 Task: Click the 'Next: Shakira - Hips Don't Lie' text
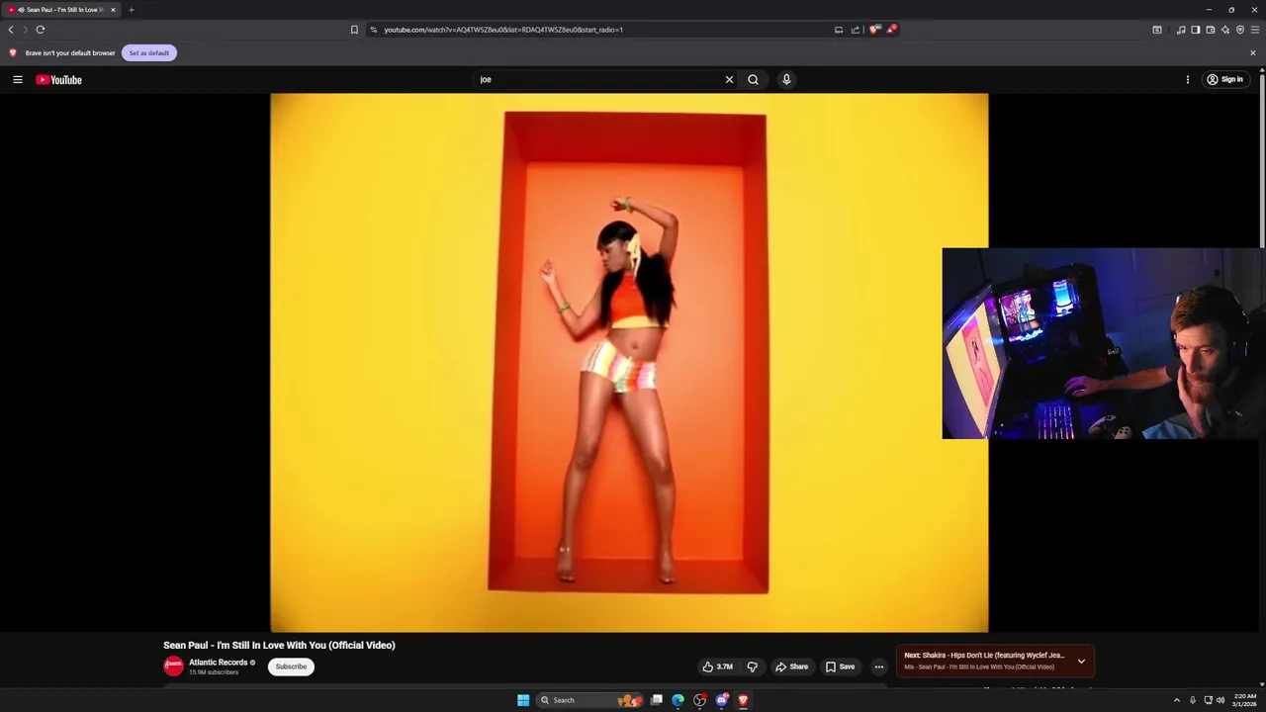[x=984, y=655]
